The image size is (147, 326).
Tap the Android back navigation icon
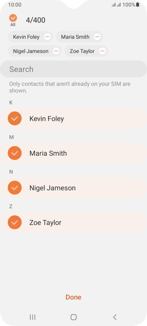pyautogui.click(x=114, y=317)
